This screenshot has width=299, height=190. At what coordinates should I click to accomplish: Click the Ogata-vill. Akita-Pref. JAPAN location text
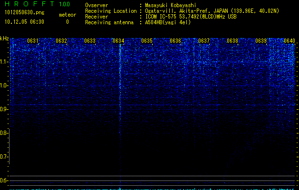pos(212,11)
